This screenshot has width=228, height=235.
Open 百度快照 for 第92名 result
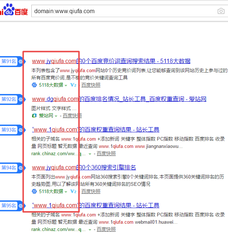click(72, 116)
